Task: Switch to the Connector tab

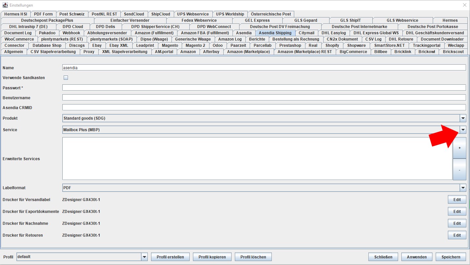Action: coord(15,45)
